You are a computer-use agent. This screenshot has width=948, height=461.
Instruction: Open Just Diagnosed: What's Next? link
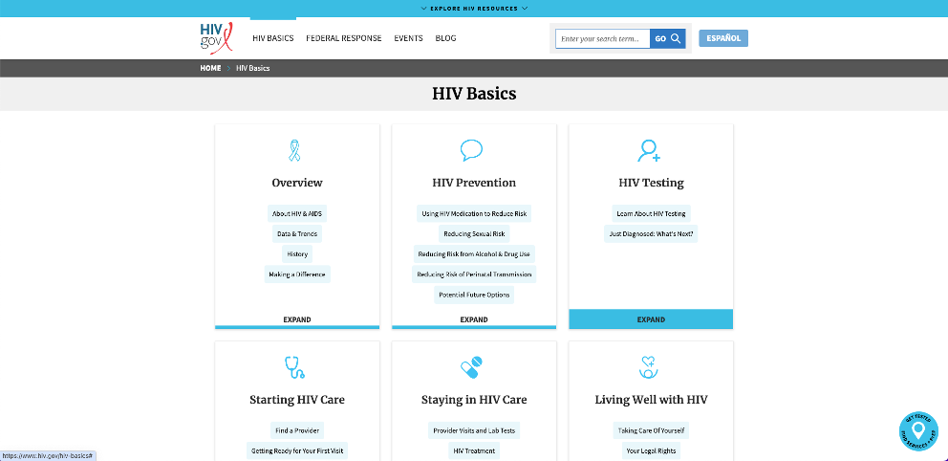pyautogui.click(x=651, y=233)
